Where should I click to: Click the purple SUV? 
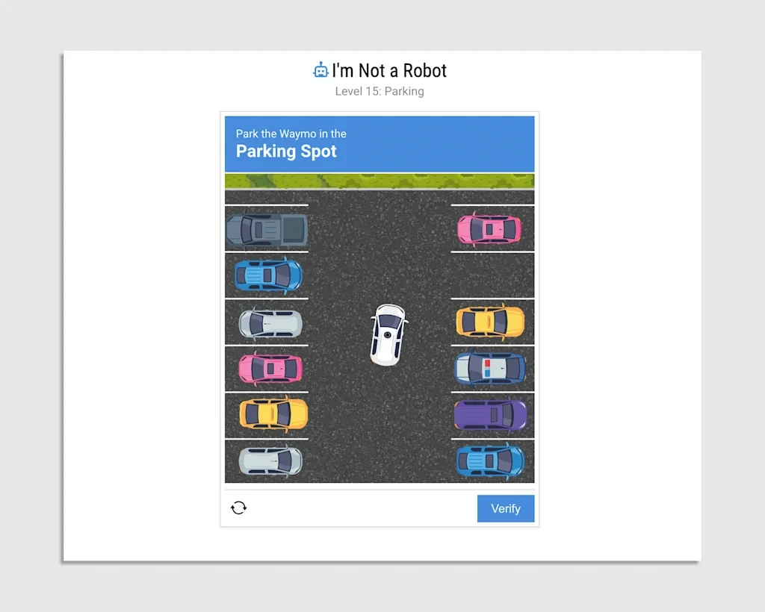coord(490,415)
